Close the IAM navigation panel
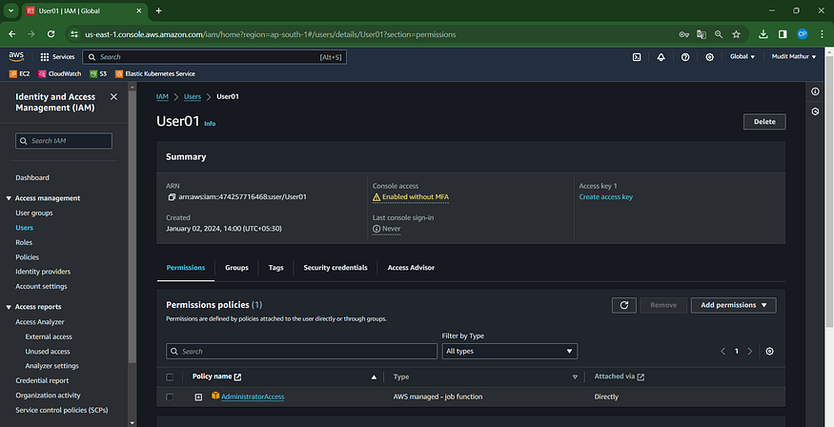This screenshot has width=834, height=427. 113,97
